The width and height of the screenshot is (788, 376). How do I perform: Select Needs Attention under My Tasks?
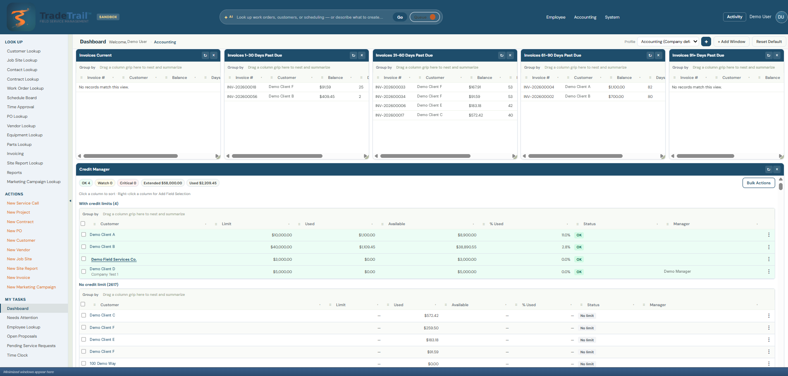click(22, 318)
